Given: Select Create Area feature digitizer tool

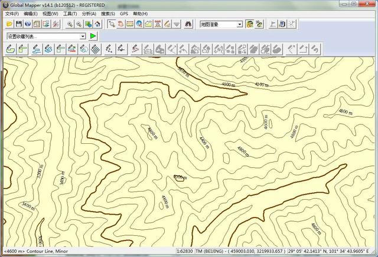Looking at the screenshot, I should [11, 49].
